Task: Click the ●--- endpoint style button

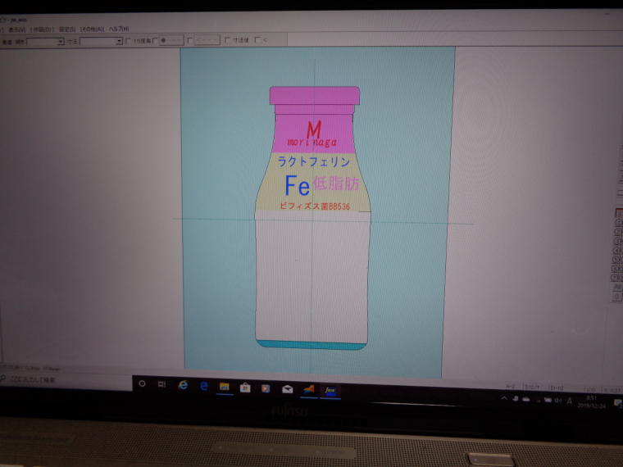Action: [171, 40]
